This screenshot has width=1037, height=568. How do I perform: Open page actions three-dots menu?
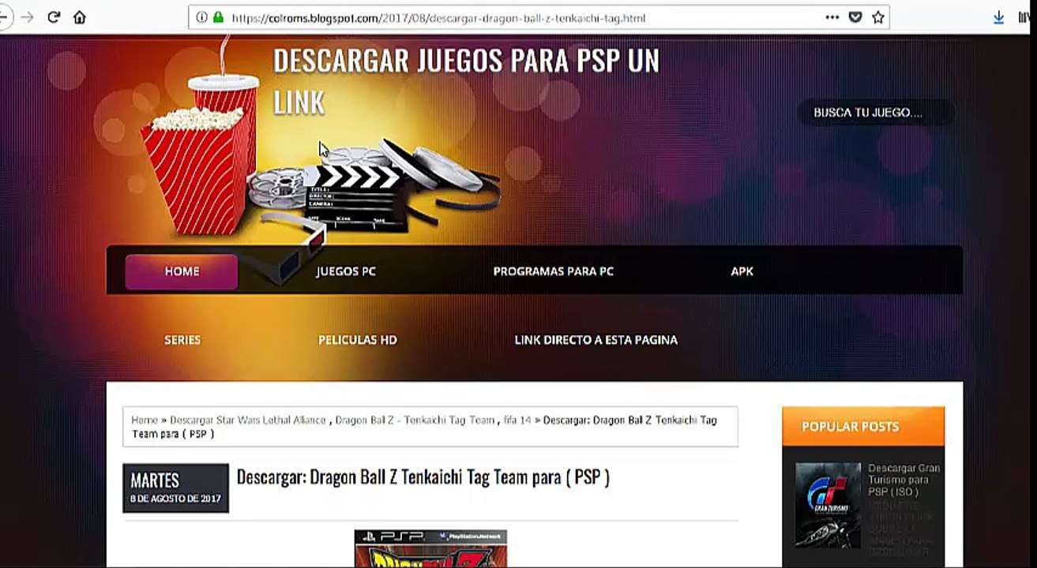[832, 17]
